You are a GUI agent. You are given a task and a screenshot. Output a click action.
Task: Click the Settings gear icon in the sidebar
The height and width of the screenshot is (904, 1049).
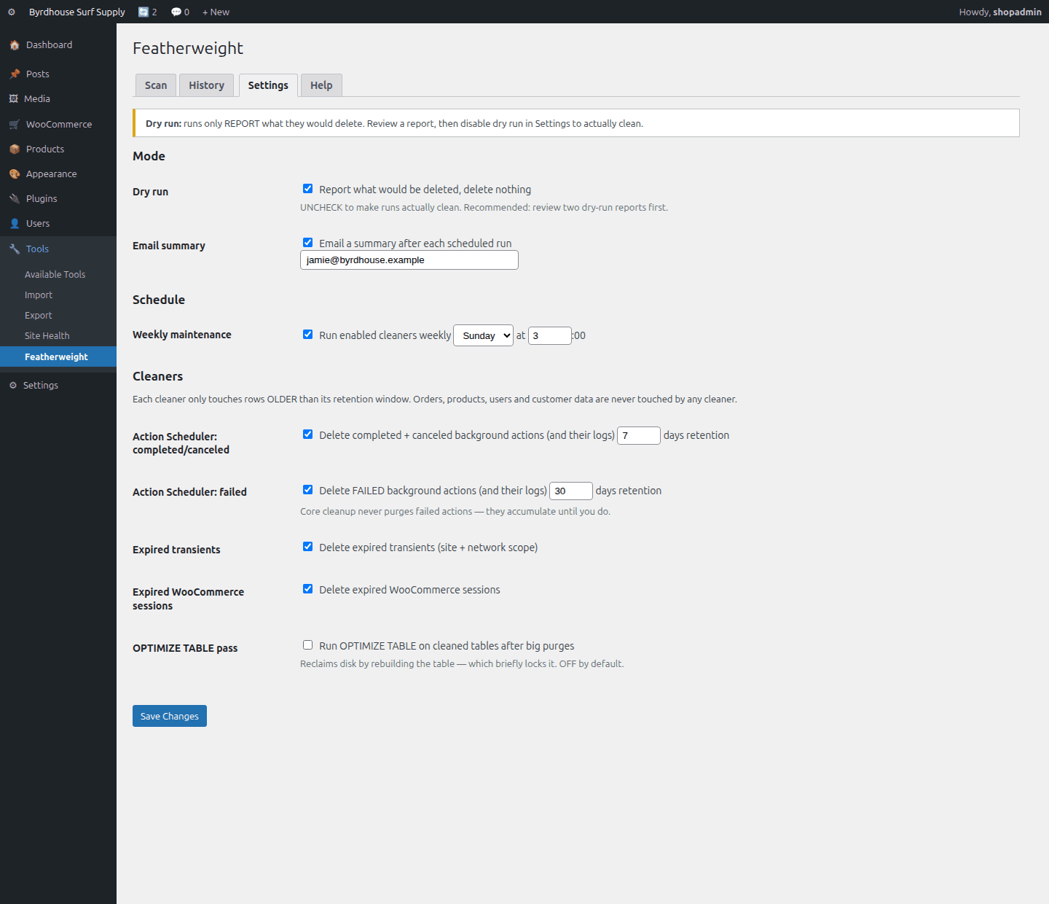point(13,386)
